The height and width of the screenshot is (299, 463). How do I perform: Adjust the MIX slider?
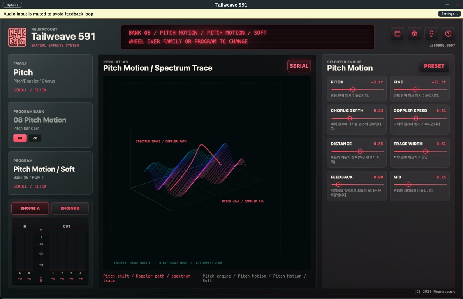[420, 185]
